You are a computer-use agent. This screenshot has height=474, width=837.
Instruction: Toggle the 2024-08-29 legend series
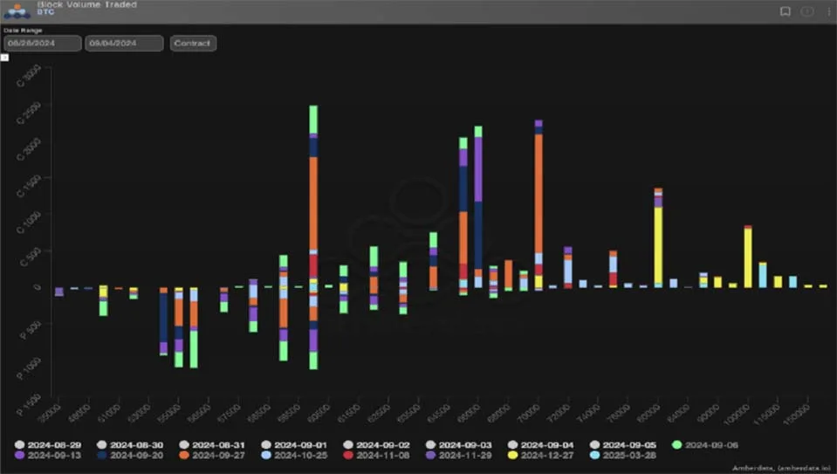tap(49, 444)
